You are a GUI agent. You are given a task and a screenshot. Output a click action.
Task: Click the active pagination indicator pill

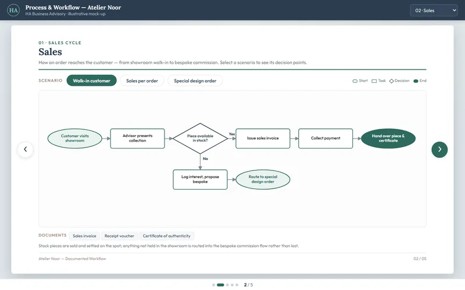[x=220, y=285]
